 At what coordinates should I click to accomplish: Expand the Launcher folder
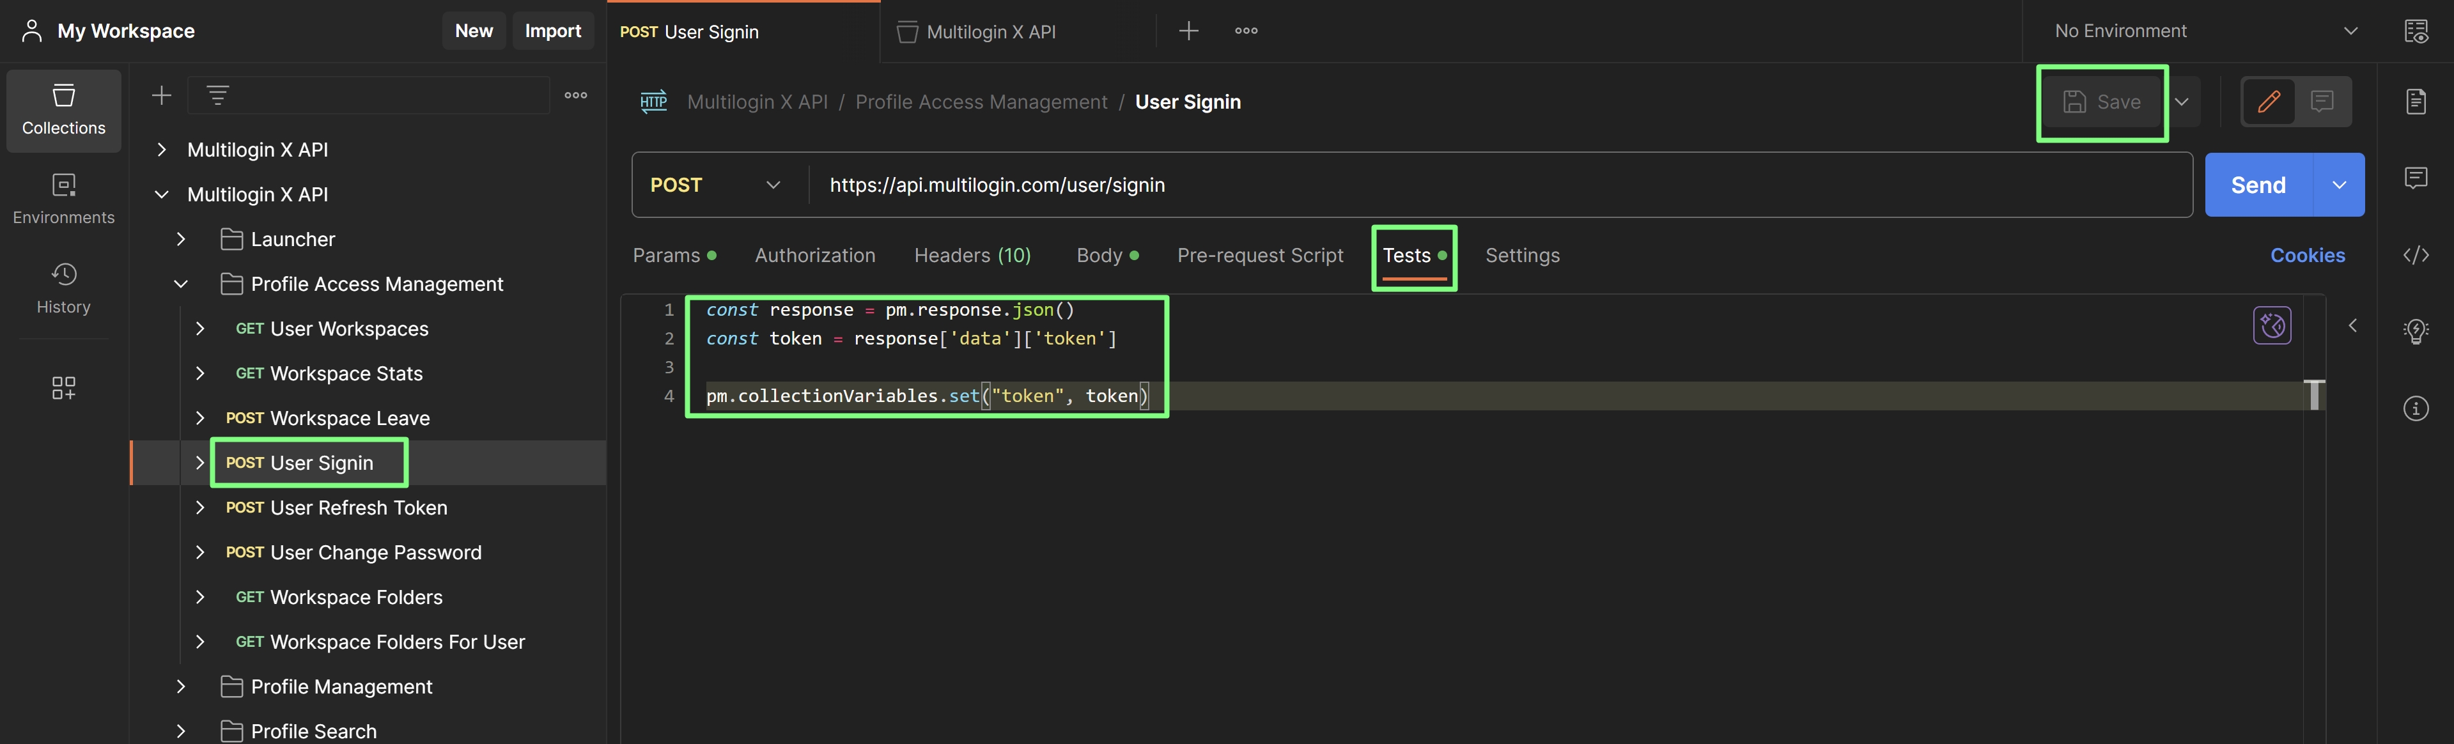[x=181, y=239]
